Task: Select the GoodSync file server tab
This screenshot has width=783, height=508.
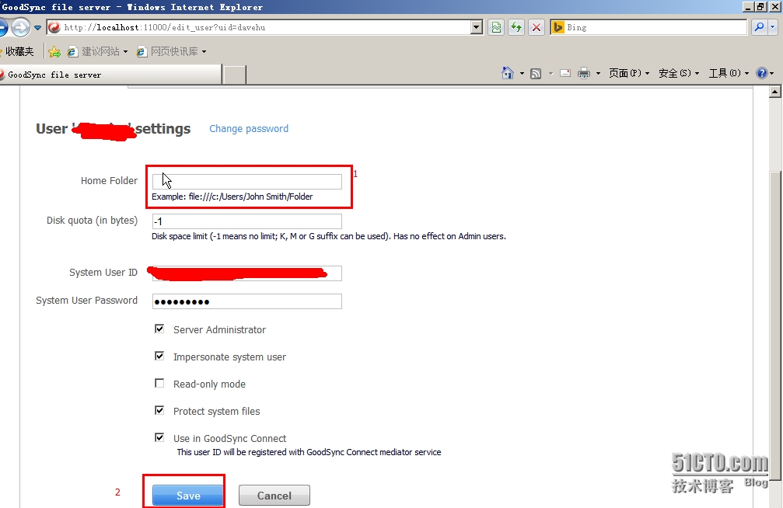Action: [x=110, y=75]
